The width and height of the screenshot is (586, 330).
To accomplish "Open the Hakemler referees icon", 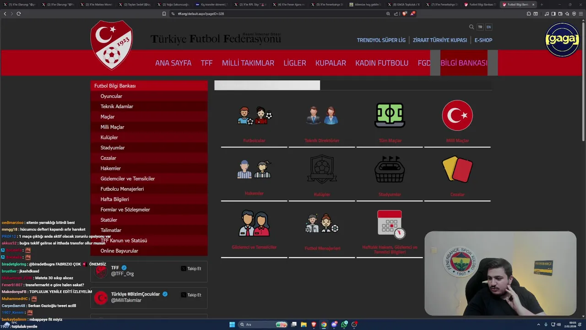I will pos(254,169).
